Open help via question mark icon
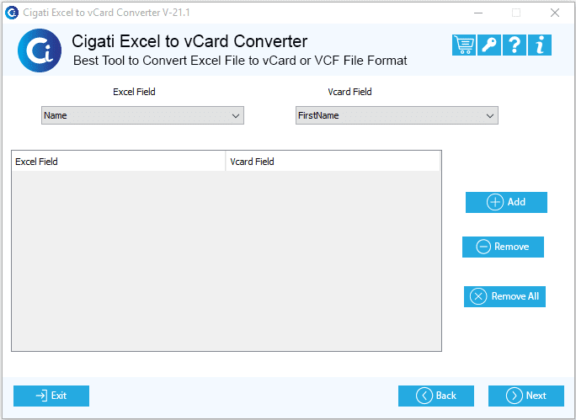The image size is (576, 420). click(x=515, y=45)
